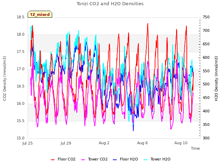Click the 17.0 CO2 axis value
This screenshot has height=166, width=221.
[x=21, y=69]
